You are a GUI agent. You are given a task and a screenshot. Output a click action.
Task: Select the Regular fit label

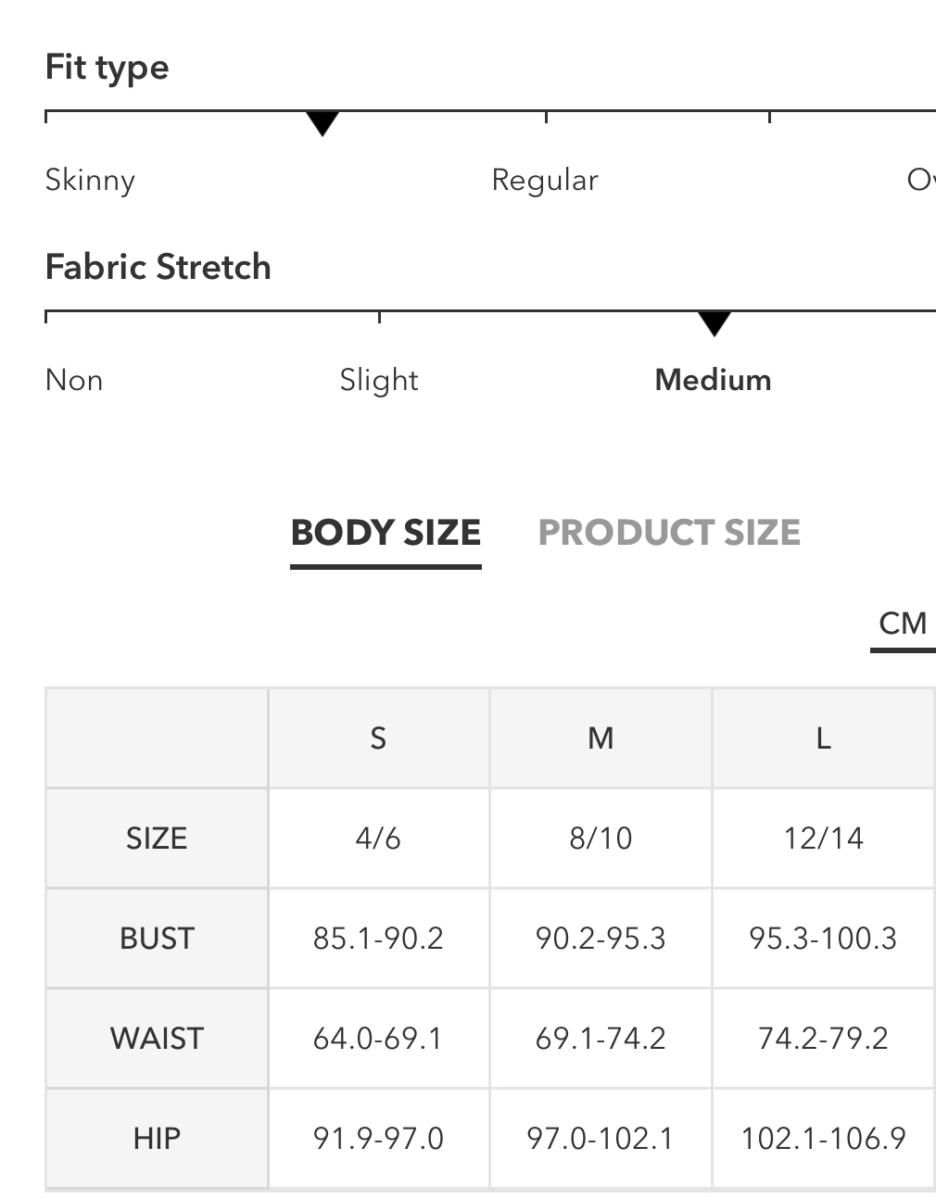pyautogui.click(x=545, y=180)
